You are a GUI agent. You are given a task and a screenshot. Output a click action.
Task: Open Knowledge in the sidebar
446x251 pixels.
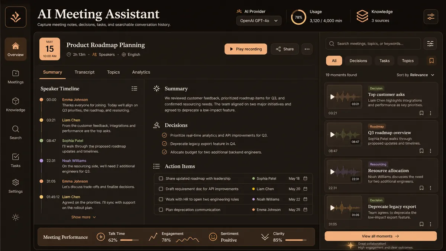click(16, 104)
